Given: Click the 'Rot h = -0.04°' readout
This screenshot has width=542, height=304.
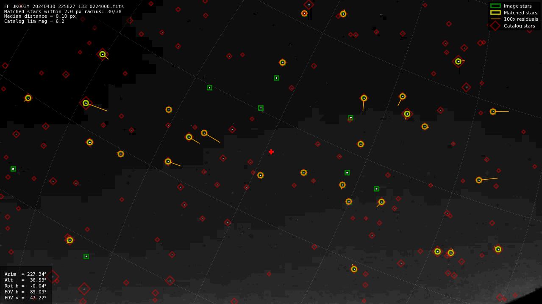Looking at the screenshot, I should [25, 286].
